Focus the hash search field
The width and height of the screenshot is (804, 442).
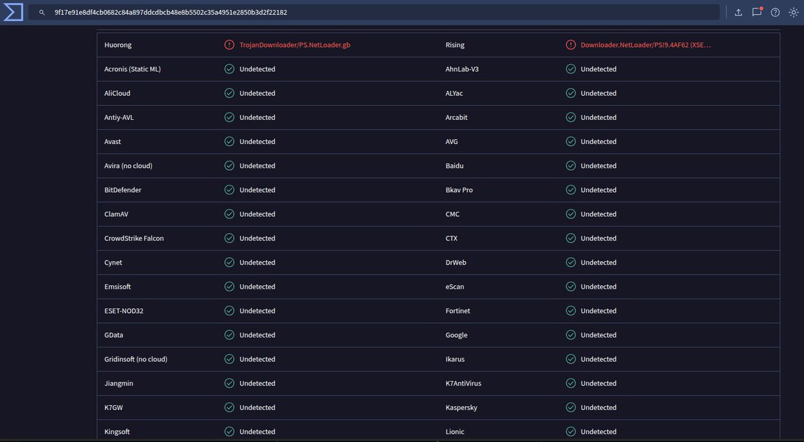[374, 12]
